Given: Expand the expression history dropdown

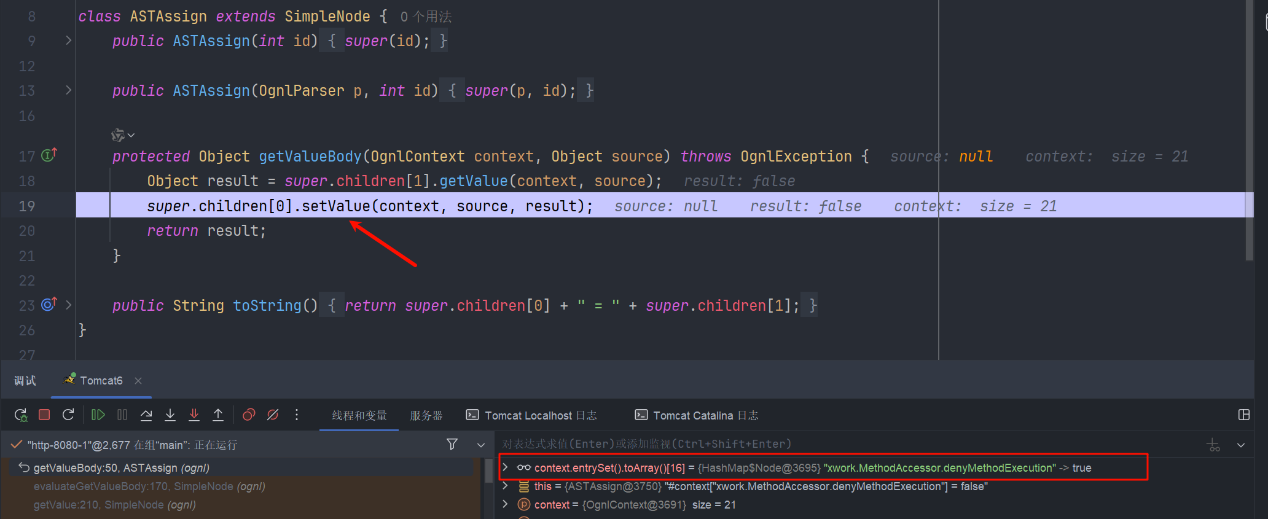Looking at the screenshot, I should 1241,445.
